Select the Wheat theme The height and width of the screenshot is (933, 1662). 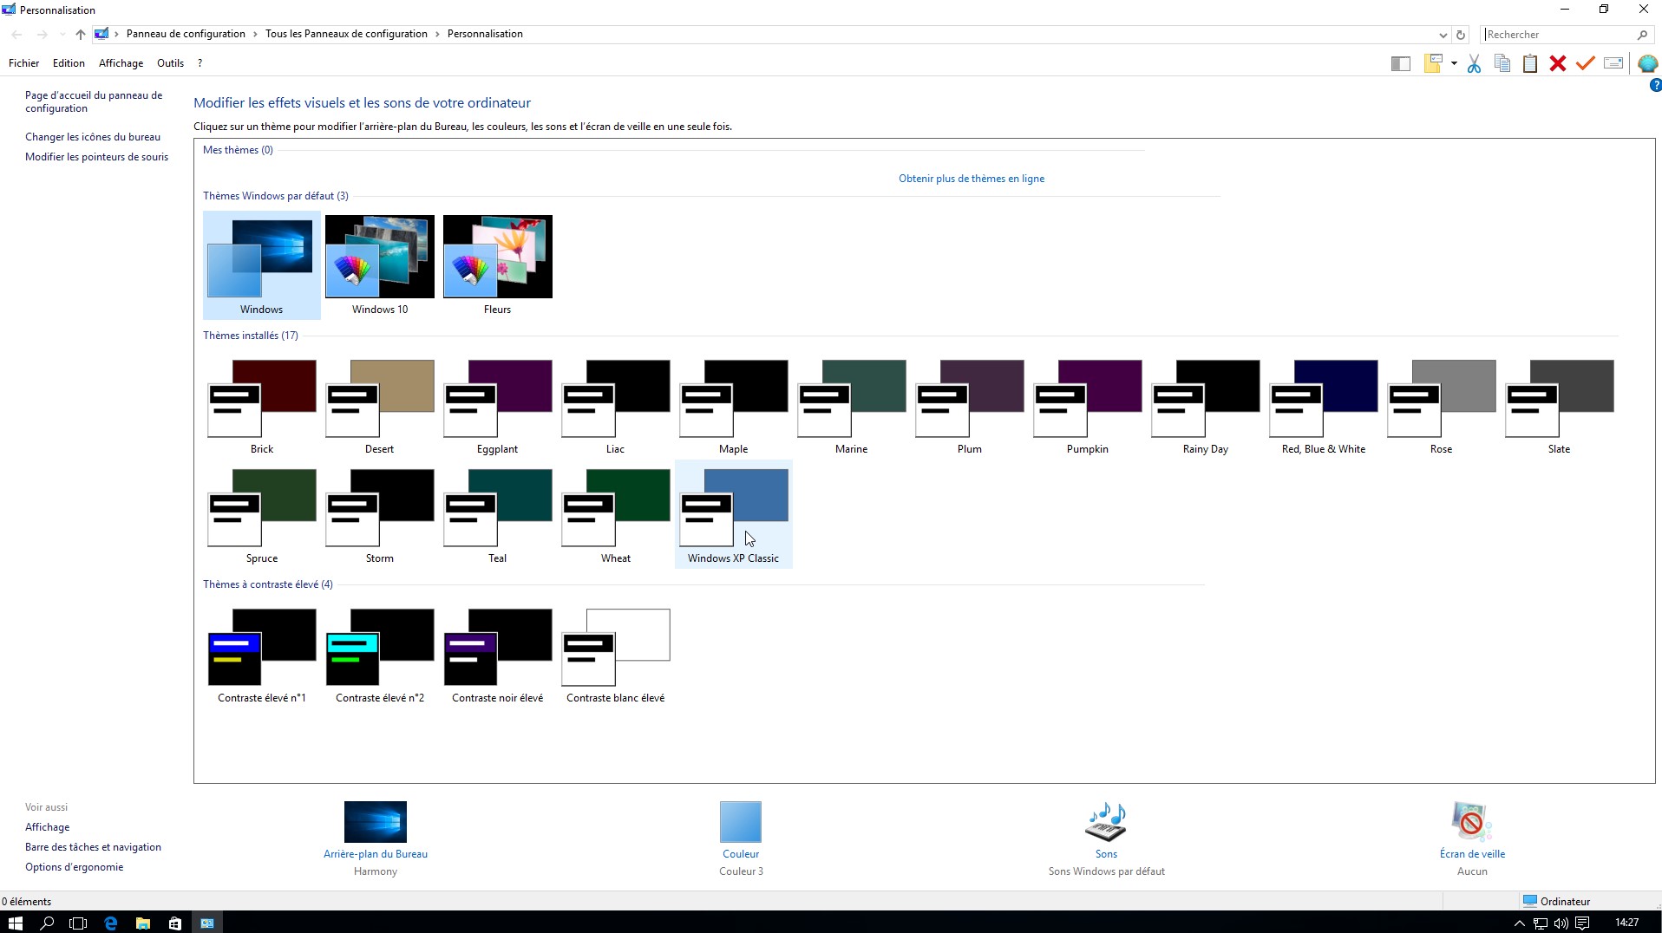pos(615,515)
